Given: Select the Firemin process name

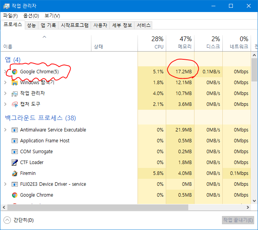Looking at the screenshot, I should coord(28,173).
